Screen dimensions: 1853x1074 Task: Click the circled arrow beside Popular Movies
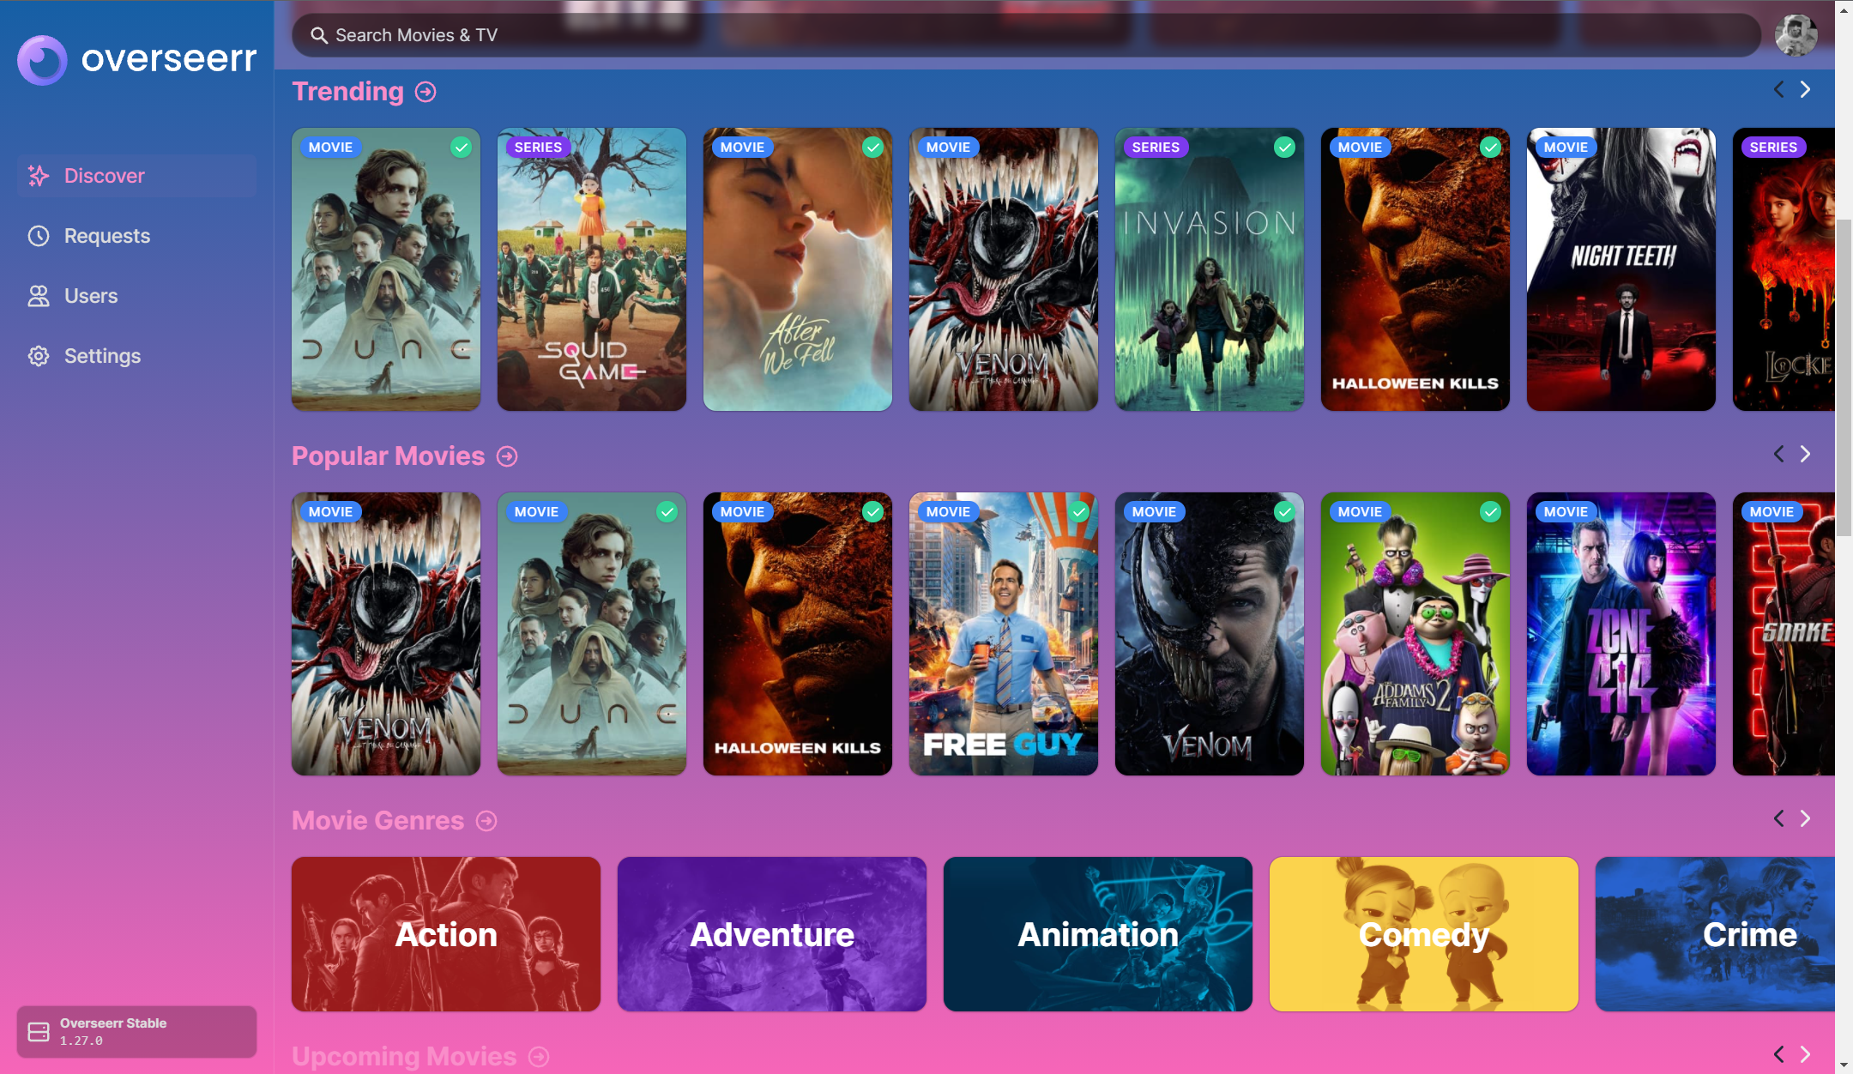click(507, 456)
